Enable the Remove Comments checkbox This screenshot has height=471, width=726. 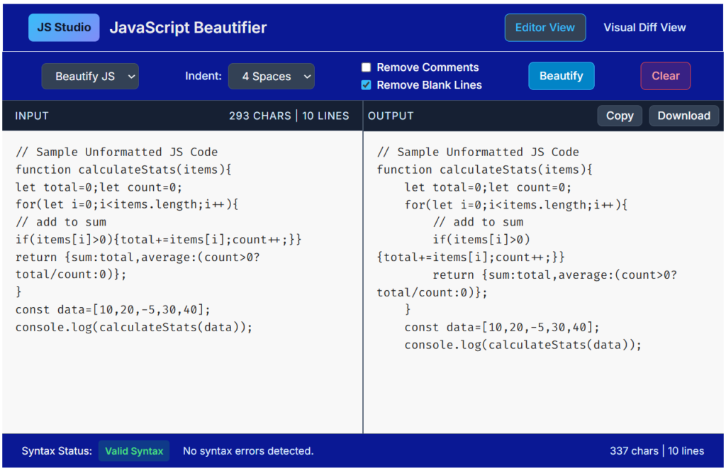[x=367, y=67]
